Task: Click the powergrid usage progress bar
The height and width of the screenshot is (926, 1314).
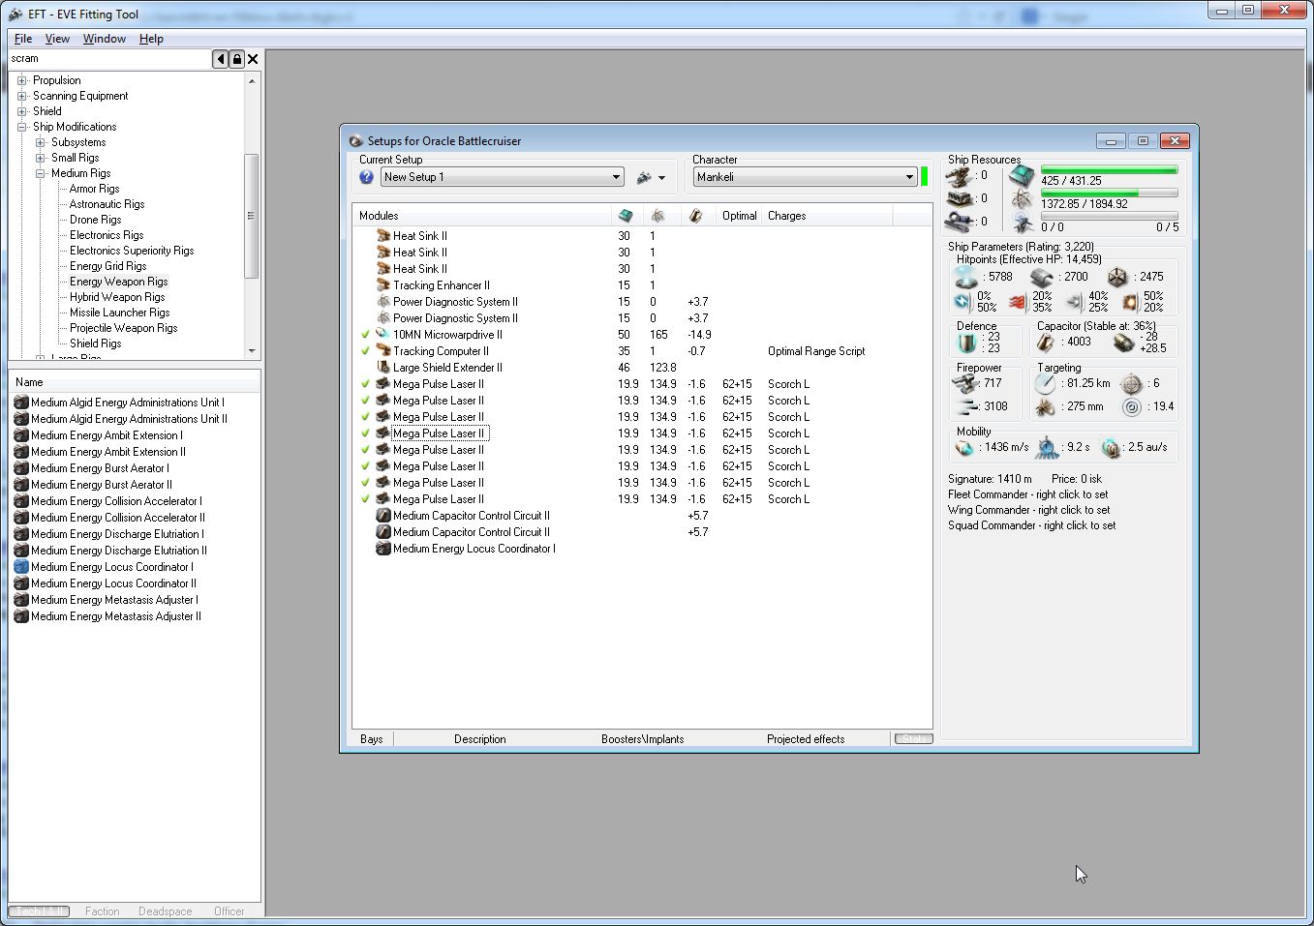Action: point(1109,194)
